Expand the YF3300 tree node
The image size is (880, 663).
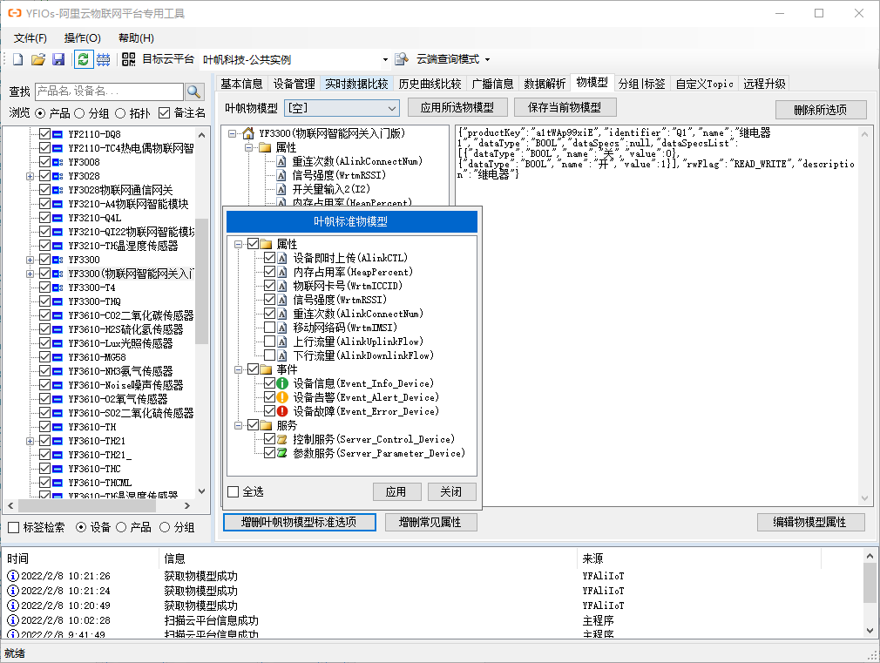coord(30,260)
